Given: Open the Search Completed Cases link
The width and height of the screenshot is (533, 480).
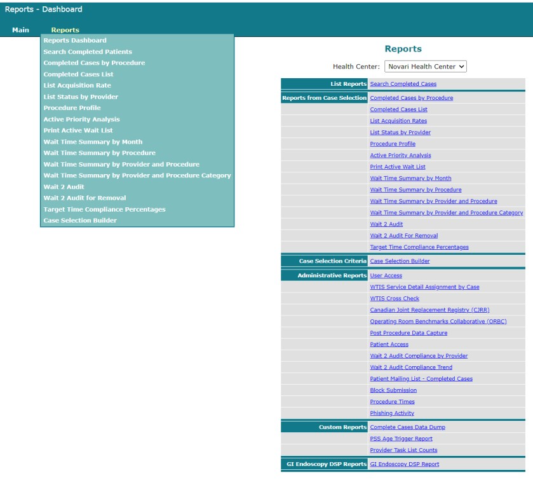Looking at the screenshot, I should (x=403, y=84).
